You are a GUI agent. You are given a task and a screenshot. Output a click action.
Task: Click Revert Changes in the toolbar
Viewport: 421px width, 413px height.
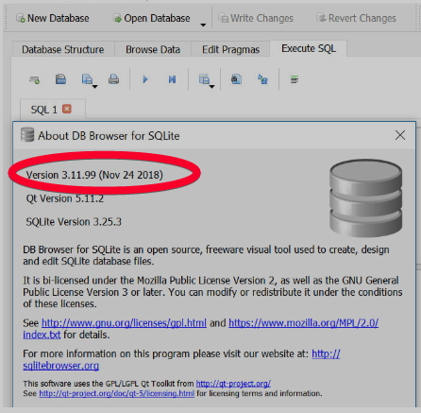point(356,18)
